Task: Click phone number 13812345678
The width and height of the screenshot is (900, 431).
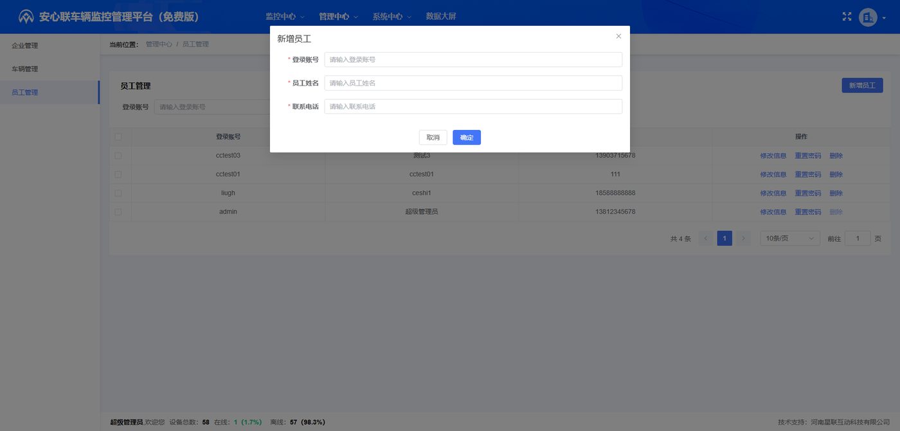Action: click(x=615, y=212)
